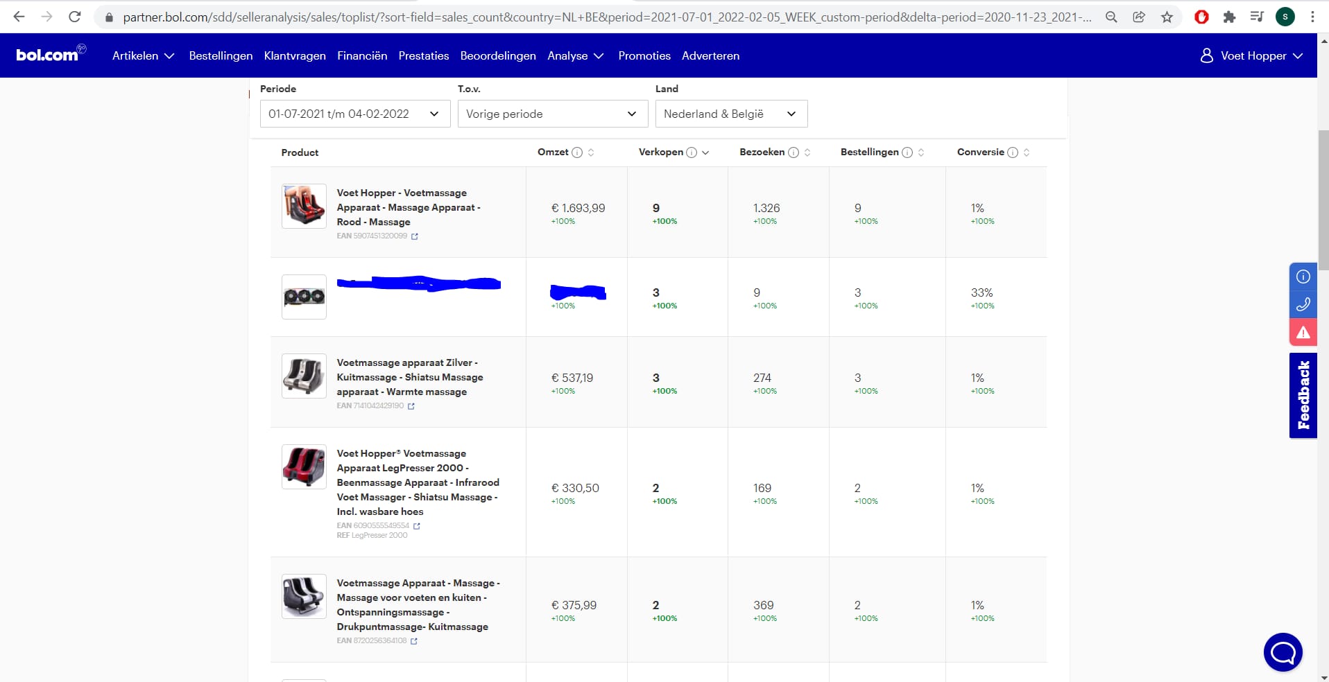Open info icon next to Bezoeken
This screenshot has height=682, width=1329.
click(x=794, y=152)
